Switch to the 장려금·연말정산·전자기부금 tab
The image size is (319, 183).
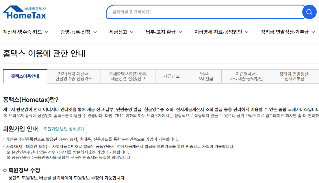pos(294,76)
